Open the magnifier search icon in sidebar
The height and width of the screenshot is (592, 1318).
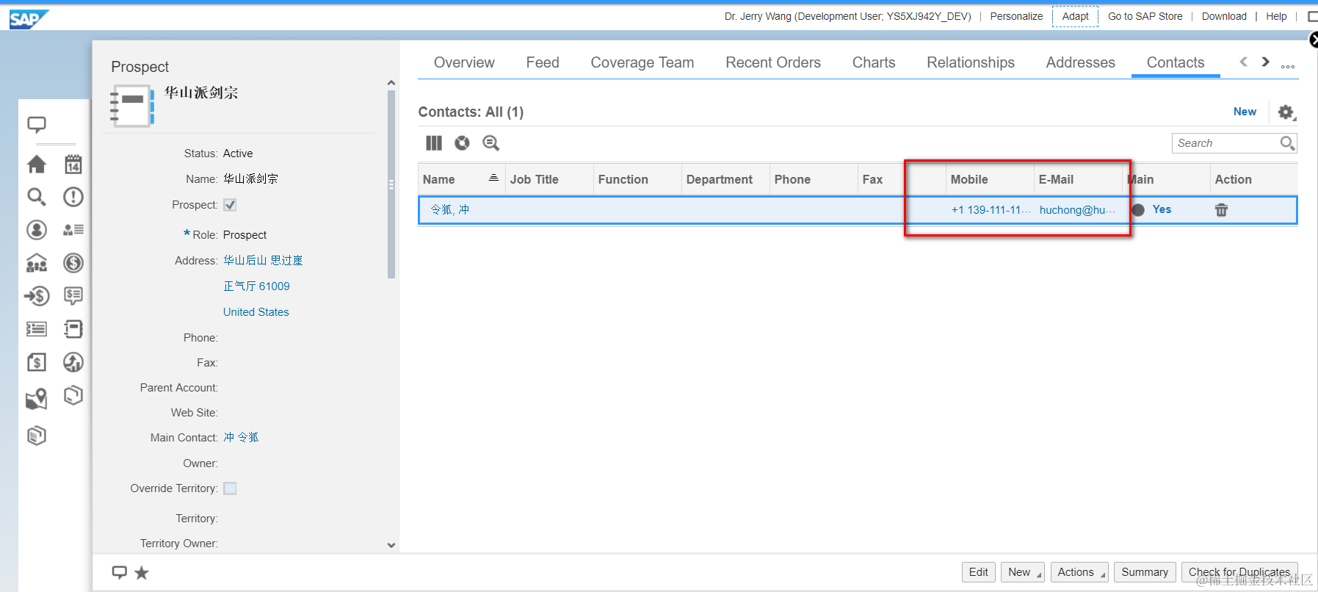point(37,197)
